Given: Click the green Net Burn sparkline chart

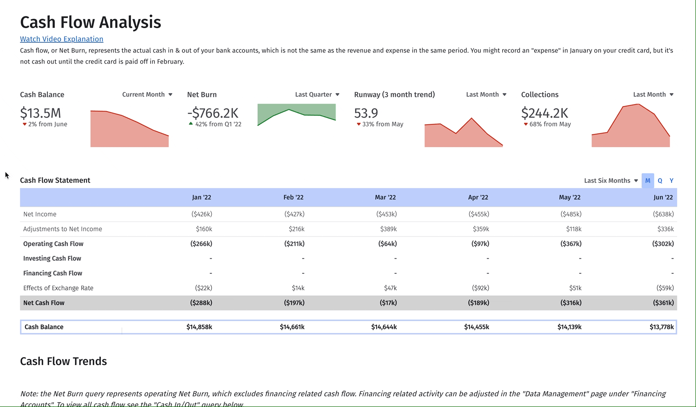Looking at the screenshot, I should tap(296, 115).
